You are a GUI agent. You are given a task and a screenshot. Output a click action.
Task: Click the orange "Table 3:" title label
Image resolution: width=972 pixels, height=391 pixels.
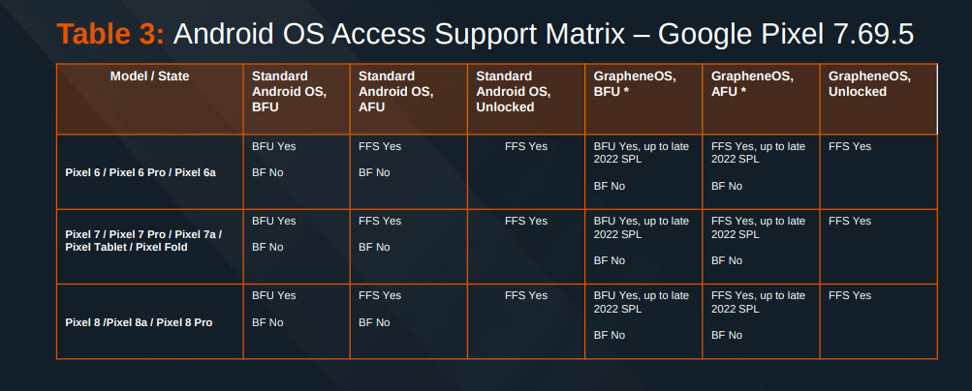pos(111,35)
